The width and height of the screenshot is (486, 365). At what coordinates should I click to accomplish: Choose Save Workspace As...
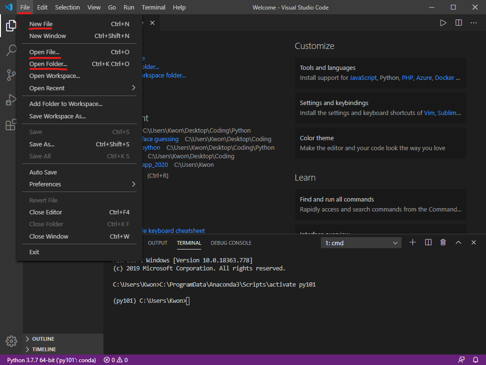79,116
